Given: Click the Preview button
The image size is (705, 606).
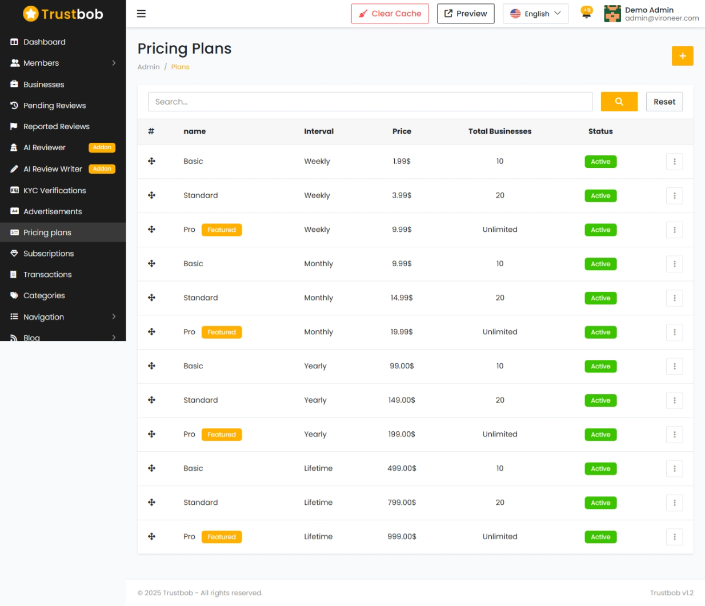Looking at the screenshot, I should click(x=466, y=14).
